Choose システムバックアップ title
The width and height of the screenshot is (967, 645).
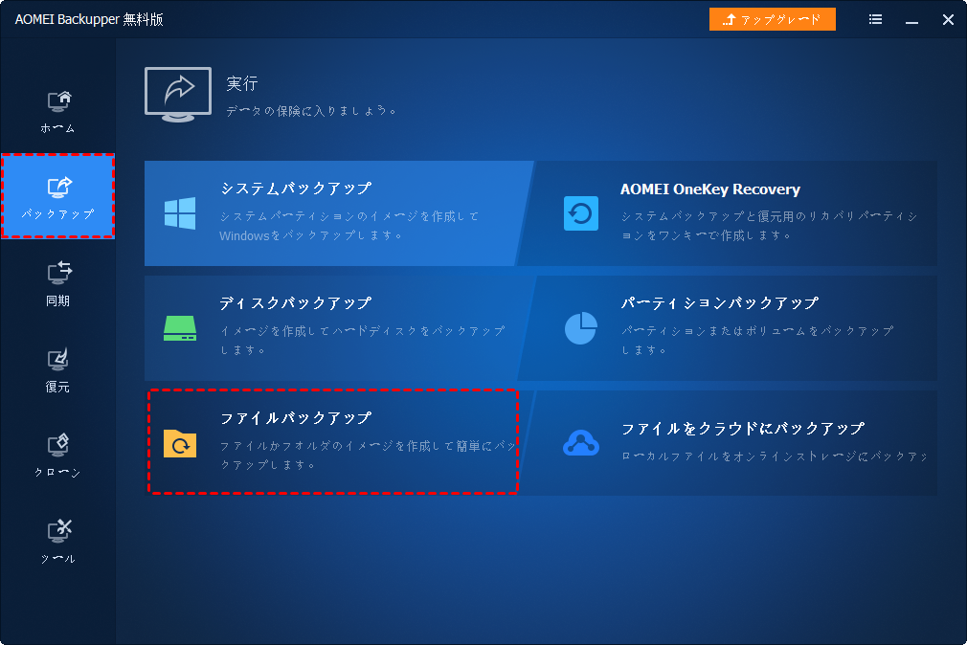[297, 189]
